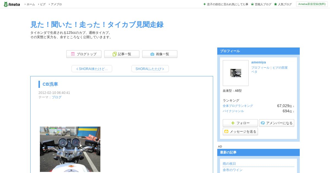Open ピグの部屋 link
This screenshot has height=173, width=330.
pos(280,68)
